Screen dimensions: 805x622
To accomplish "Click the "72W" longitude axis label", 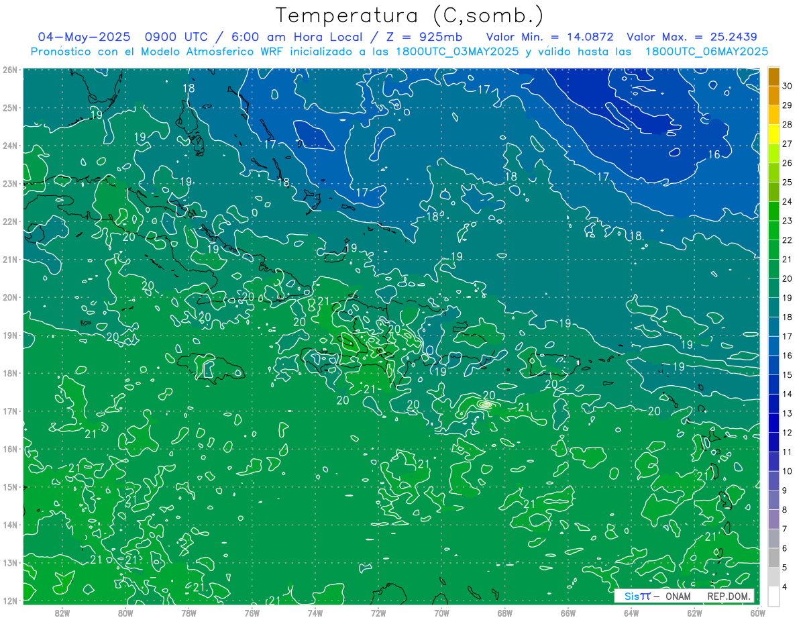I will pyautogui.click(x=378, y=613).
